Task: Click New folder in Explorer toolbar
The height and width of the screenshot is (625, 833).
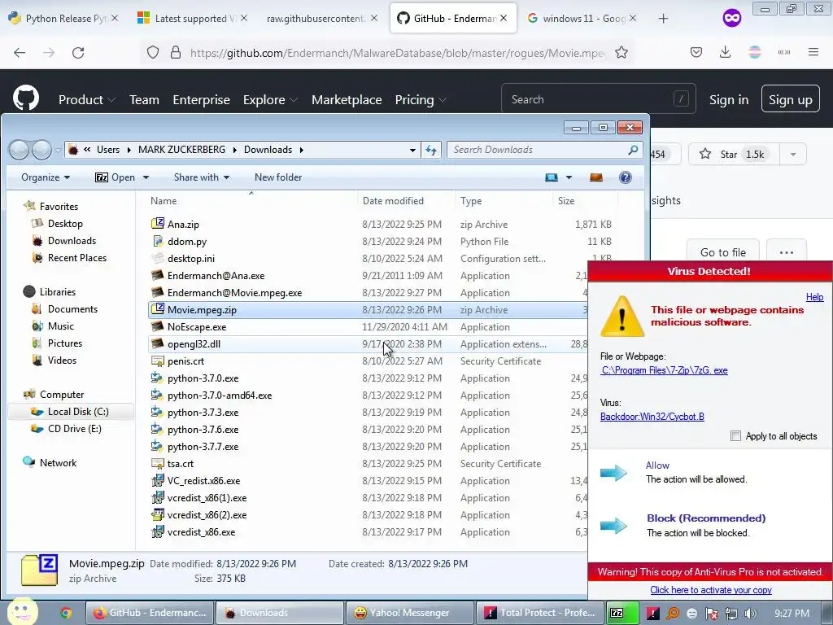Action: coord(278,177)
